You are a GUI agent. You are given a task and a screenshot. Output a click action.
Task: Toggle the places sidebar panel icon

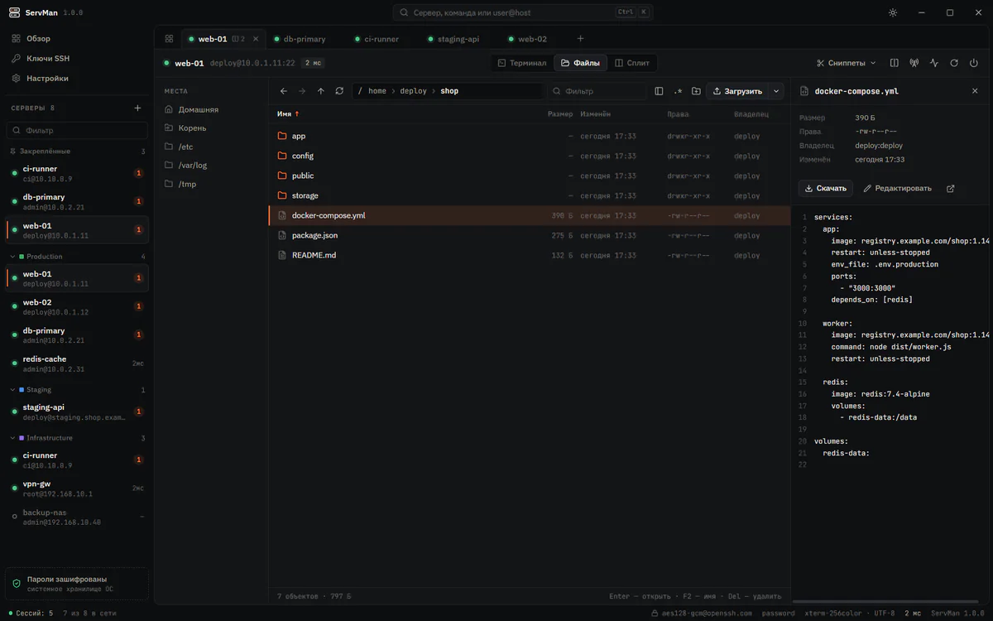coord(659,91)
